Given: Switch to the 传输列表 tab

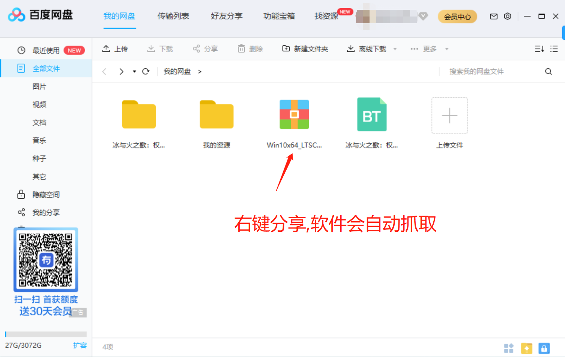Looking at the screenshot, I should [173, 16].
